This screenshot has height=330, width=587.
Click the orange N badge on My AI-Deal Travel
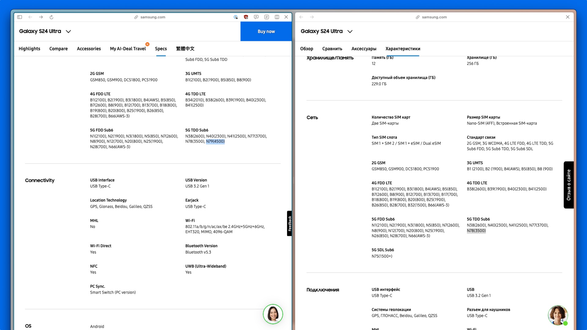pos(147,44)
